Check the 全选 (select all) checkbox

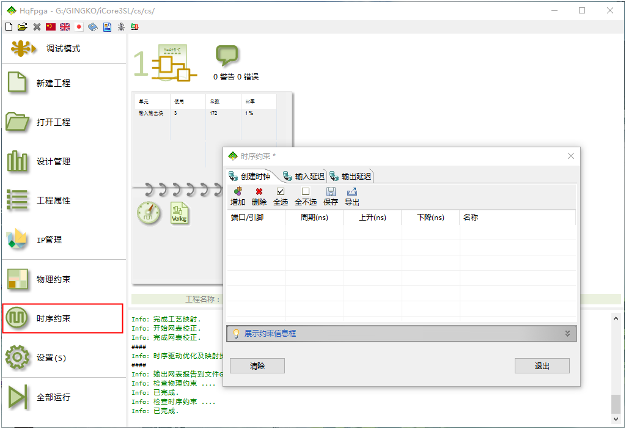[x=281, y=192]
